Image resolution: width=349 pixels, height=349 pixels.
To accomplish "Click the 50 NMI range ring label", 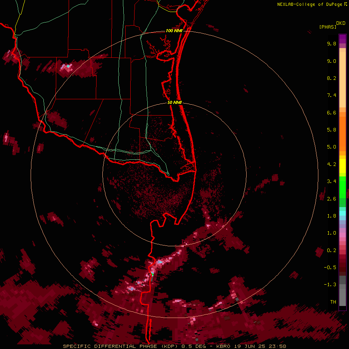I will pyautogui.click(x=174, y=102).
